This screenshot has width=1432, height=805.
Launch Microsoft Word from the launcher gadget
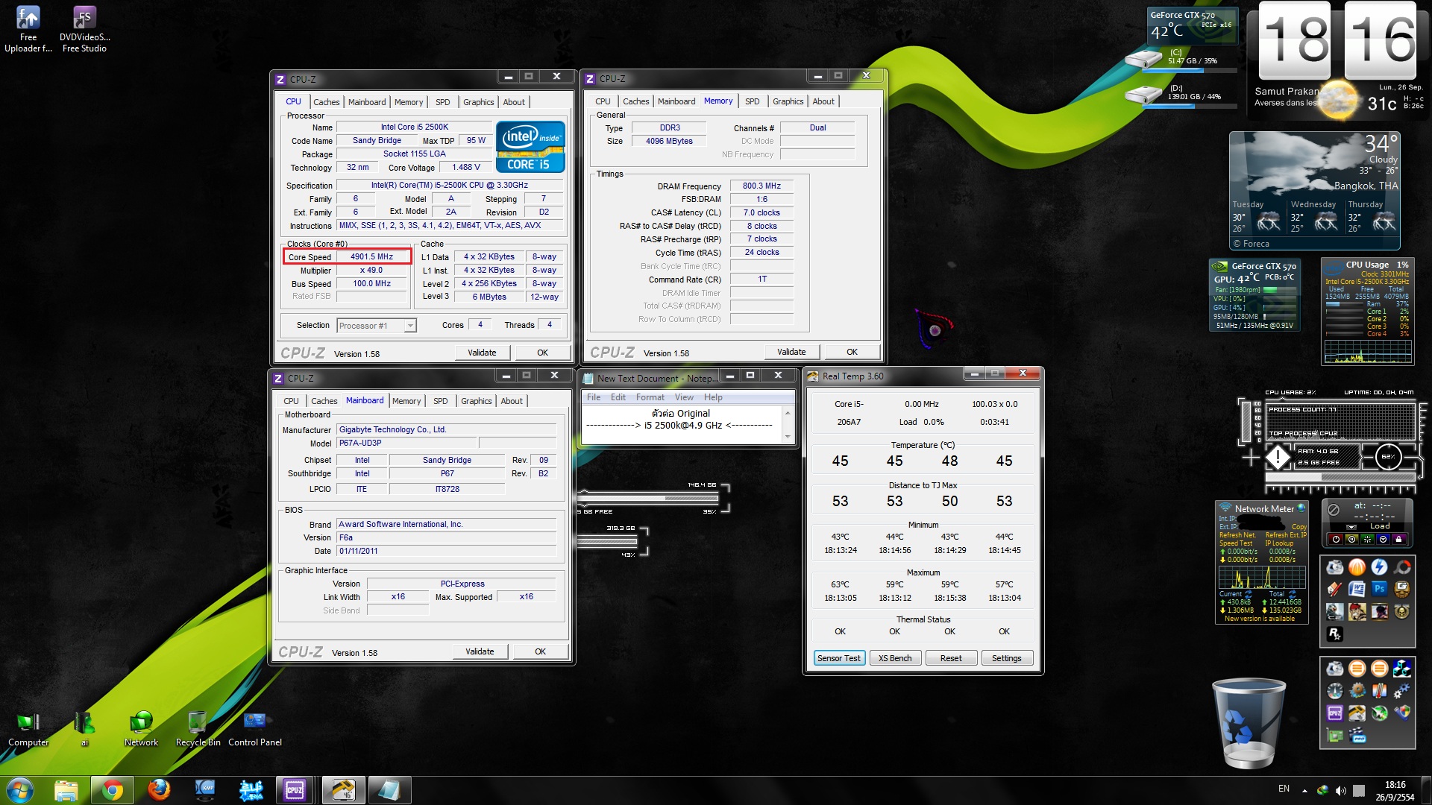click(x=1357, y=589)
